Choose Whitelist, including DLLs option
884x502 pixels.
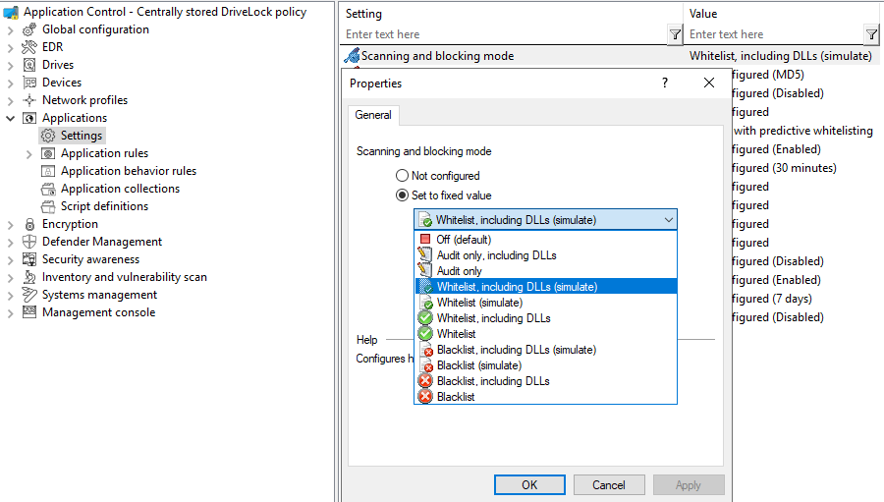[546, 318]
